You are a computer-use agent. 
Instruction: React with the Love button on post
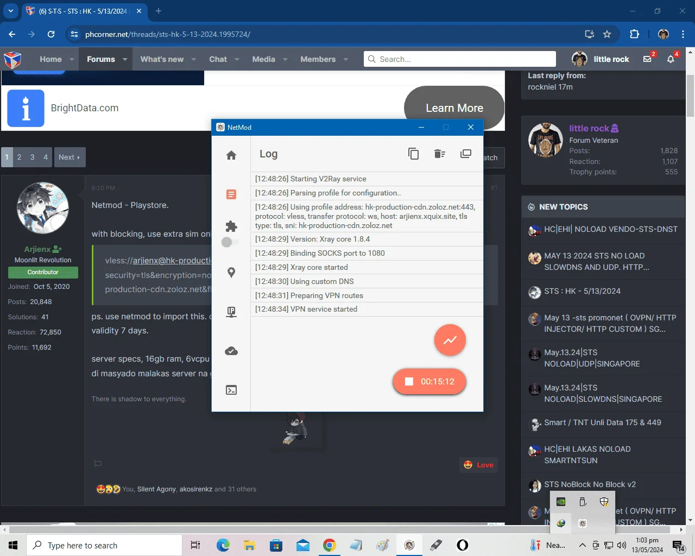pyautogui.click(x=478, y=465)
